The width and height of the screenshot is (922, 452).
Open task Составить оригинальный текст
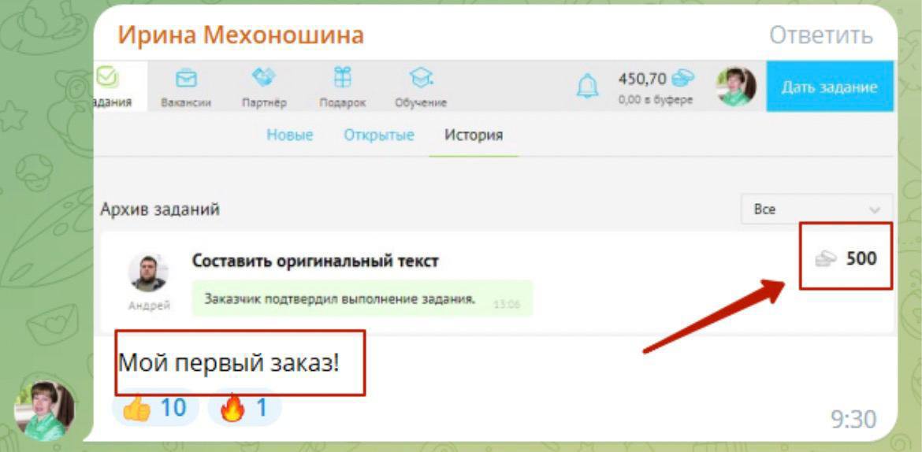pyautogui.click(x=315, y=261)
